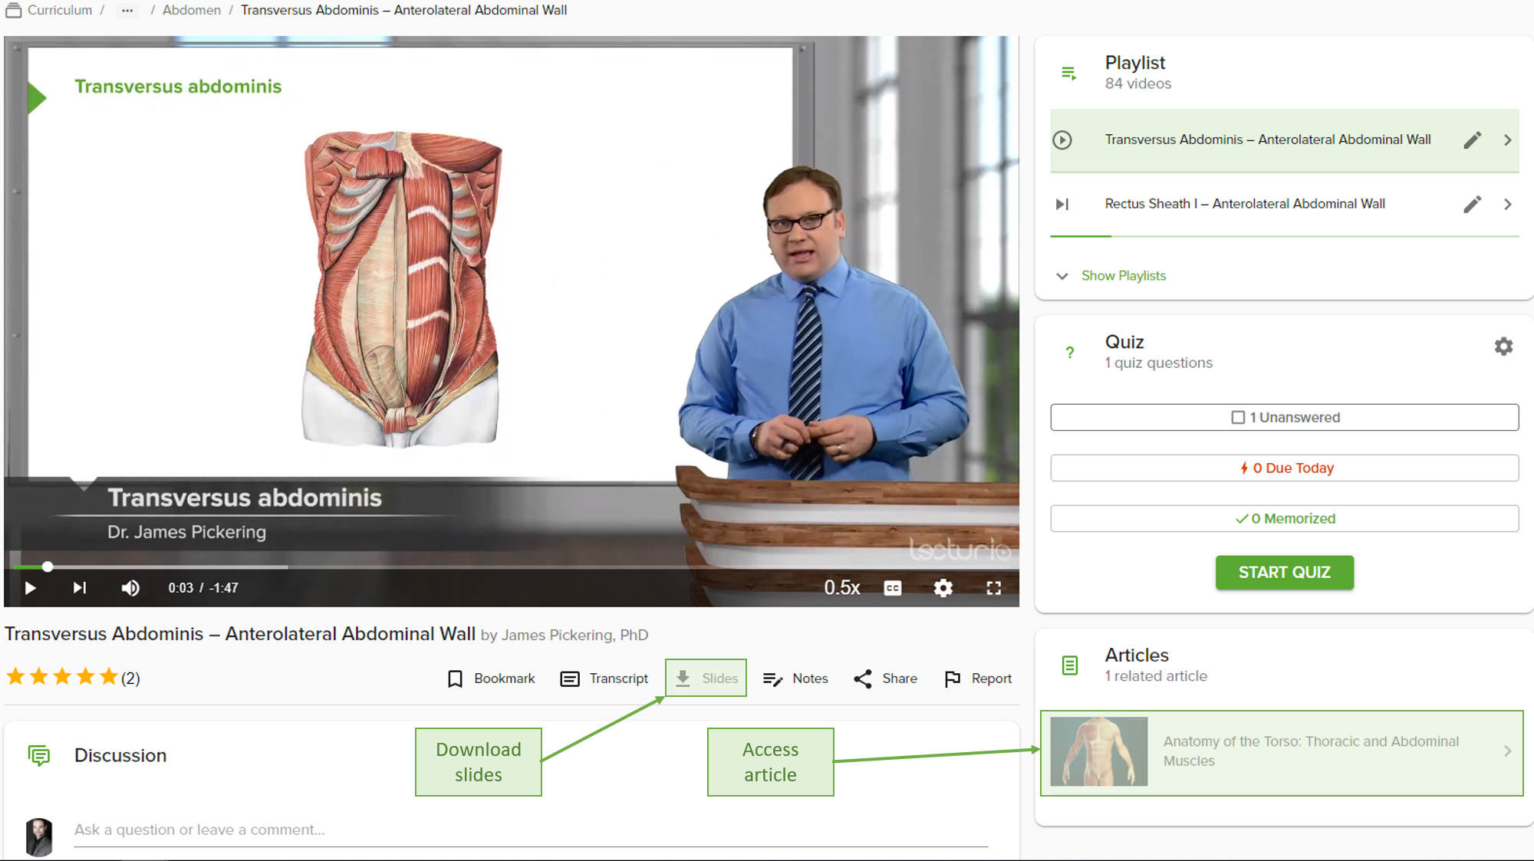1534x861 pixels.
Task: Click the Curriculum folder icon
Action: (13, 10)
